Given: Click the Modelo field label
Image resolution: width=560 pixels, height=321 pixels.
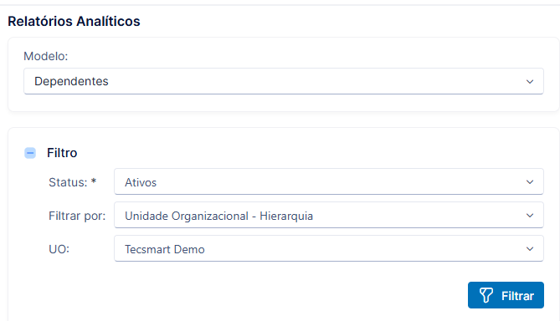Looking at the screenshot, I should 46,56.
